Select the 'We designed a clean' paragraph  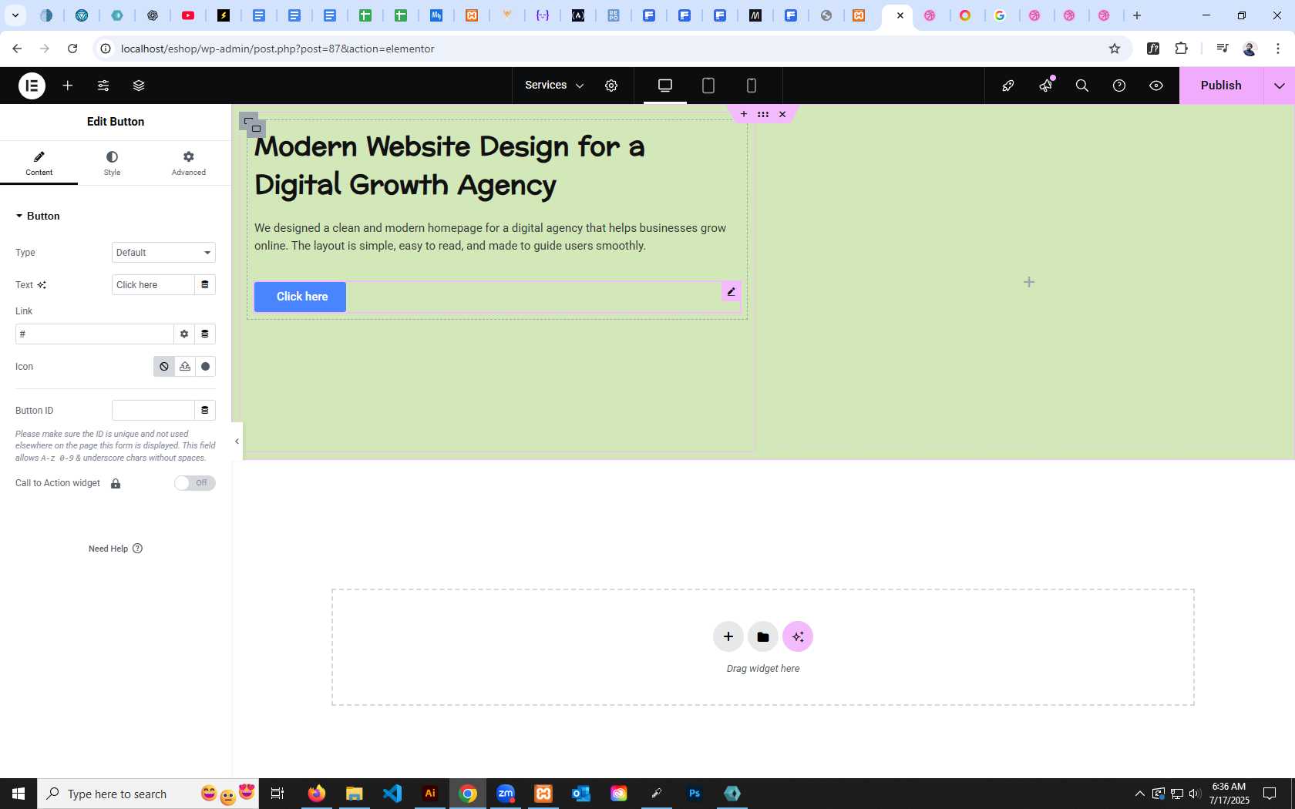pos(490,237)
